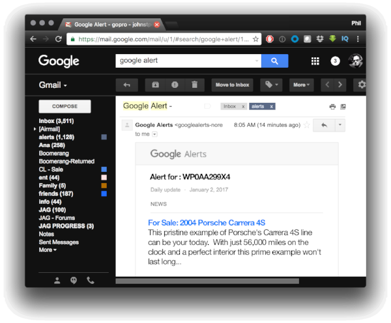Open the Notes label
Screen dimensions: 391x323
[x=46, y=234]
